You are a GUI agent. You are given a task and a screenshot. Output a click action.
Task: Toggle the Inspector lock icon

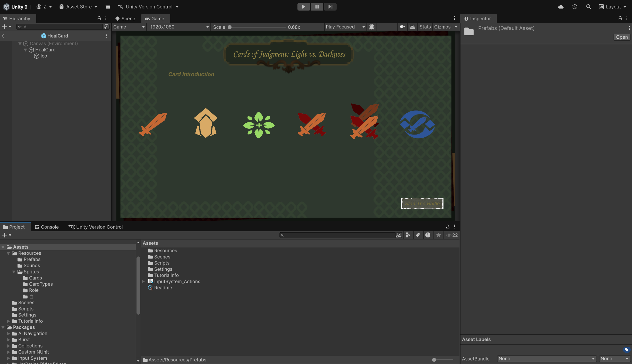[x=620, y=18]
